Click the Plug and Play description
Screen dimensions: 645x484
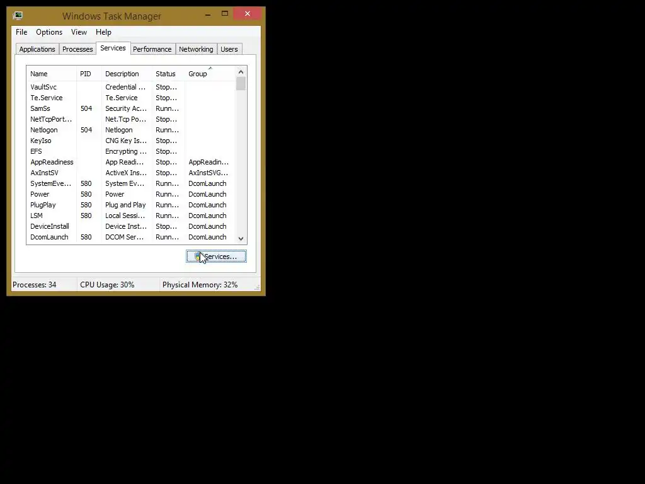tap(125, 205)
